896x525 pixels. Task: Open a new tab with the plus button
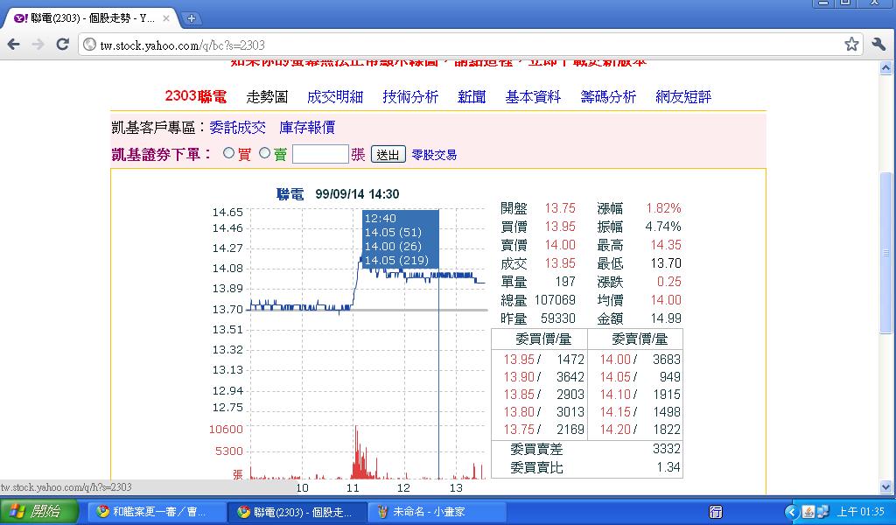[x=192, y=18]
